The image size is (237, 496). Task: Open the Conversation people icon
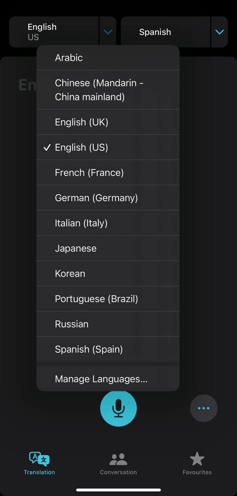(118, 460)
